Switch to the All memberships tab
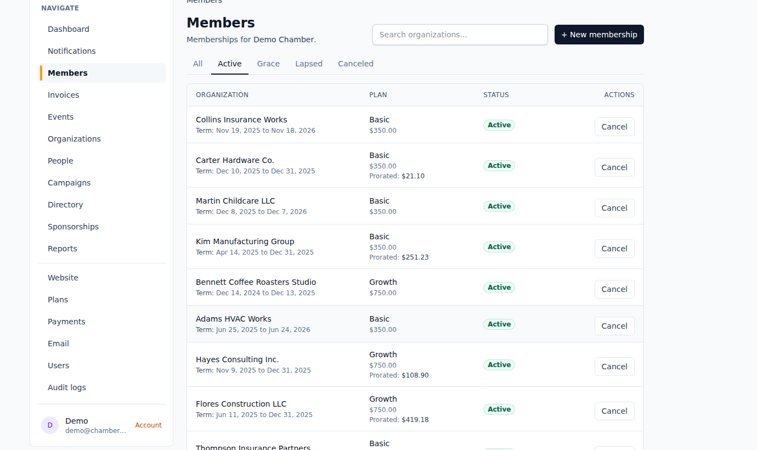Image resolution: width=757 pixels, height=450 pixels. [x=197, y=63]
